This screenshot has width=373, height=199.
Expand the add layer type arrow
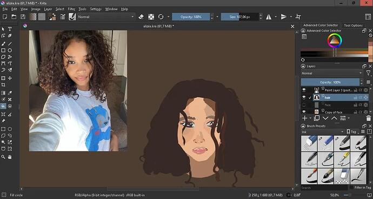click(310, 118)
